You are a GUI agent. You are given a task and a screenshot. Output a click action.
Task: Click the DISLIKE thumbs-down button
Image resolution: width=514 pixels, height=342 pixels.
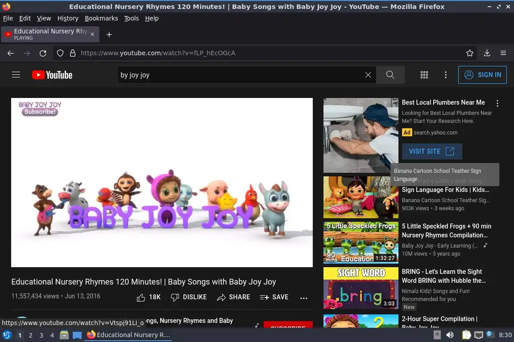189,297
